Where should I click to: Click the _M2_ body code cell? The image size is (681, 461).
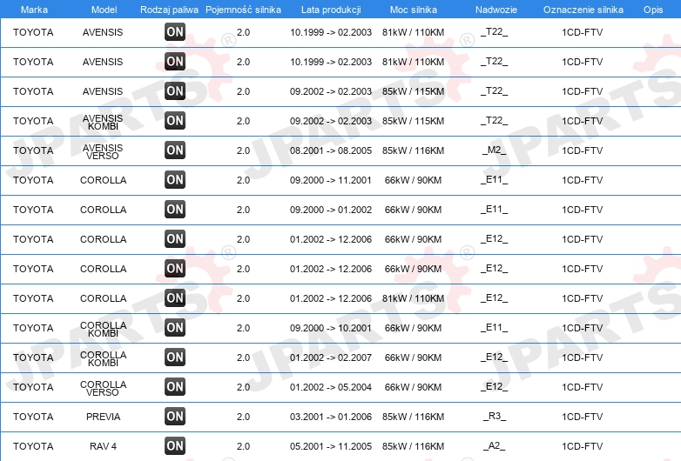pos(495,150)
